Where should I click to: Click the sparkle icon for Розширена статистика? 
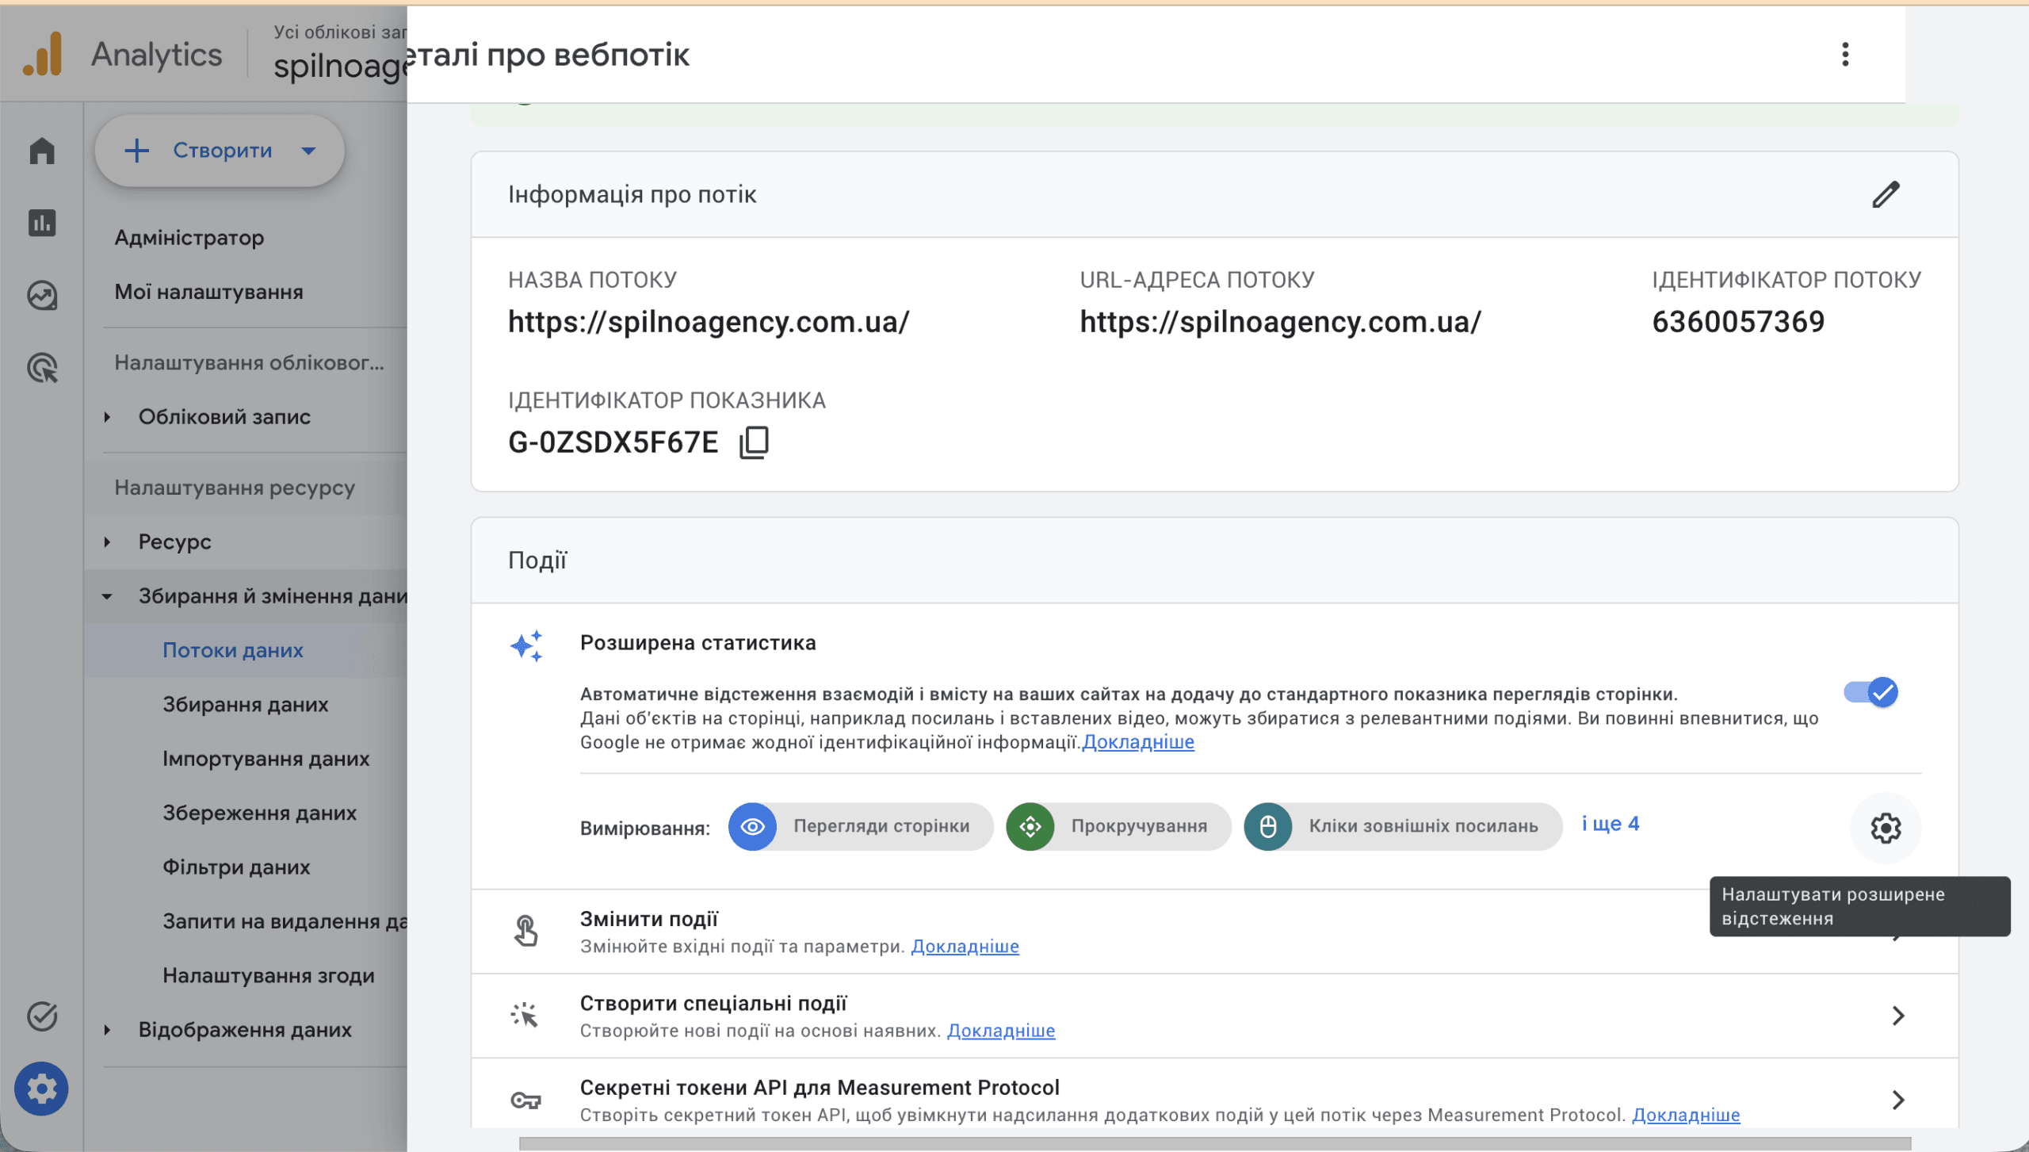pyautogui.click(x=526, y=646)
